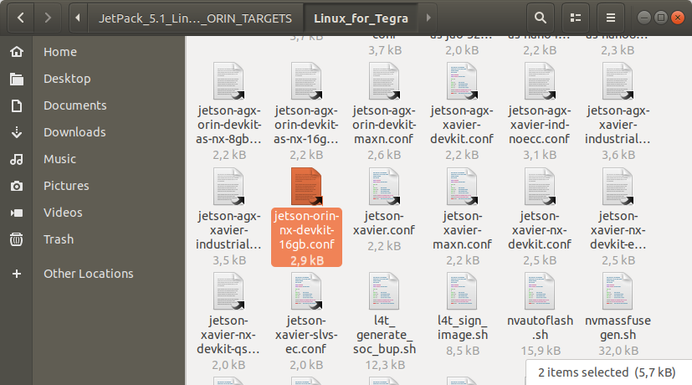Viewport: 692px width, 385px height.
Task: Click the Downloads arrow icon
Action: (x=17, y=132)
